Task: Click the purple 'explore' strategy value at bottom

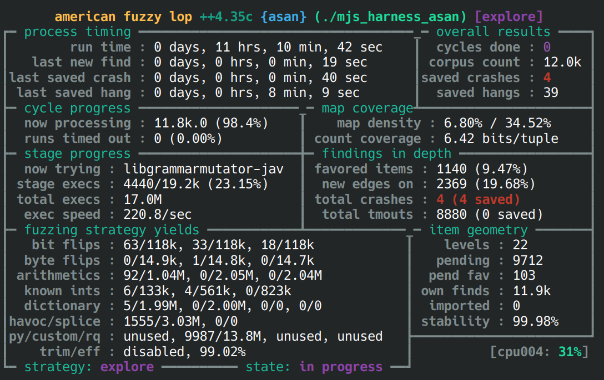Action: (x=127, y=367)
